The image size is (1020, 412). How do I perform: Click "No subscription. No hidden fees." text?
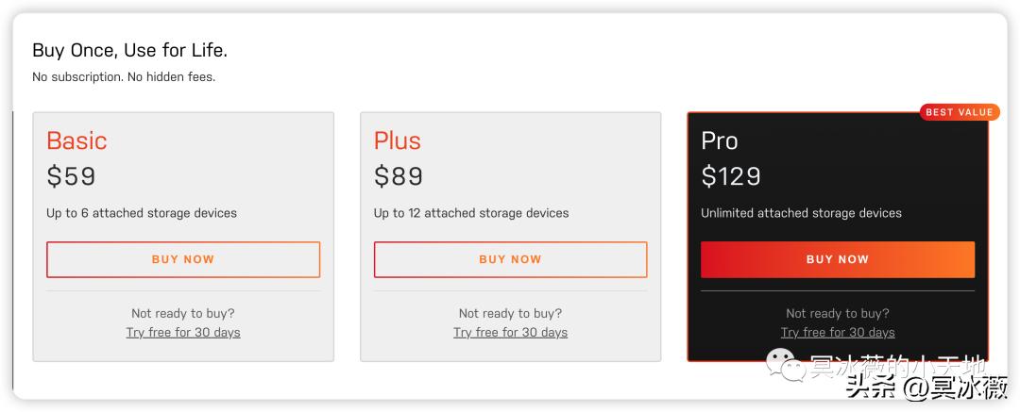click(124, 77)
